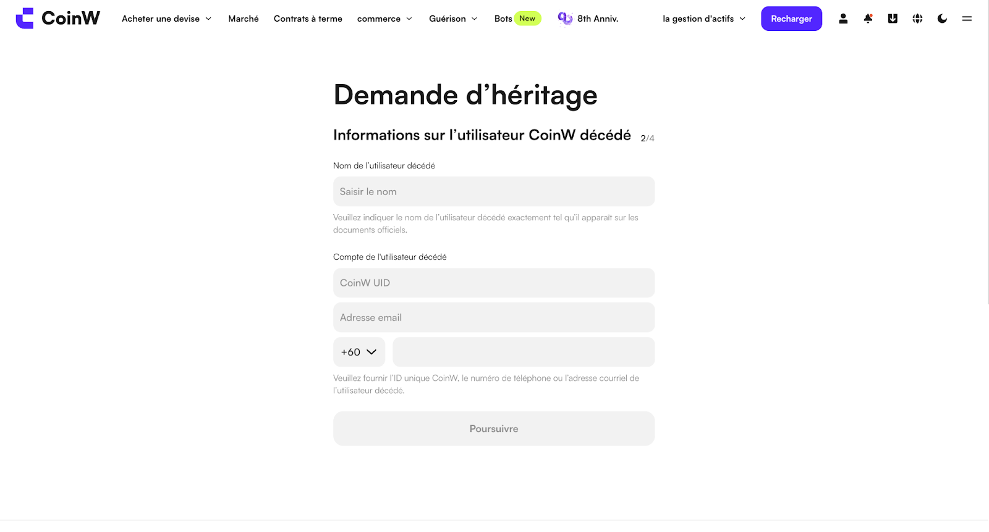Open the notifications bell
Screen dimensions: 989x532
click(868, 19)
